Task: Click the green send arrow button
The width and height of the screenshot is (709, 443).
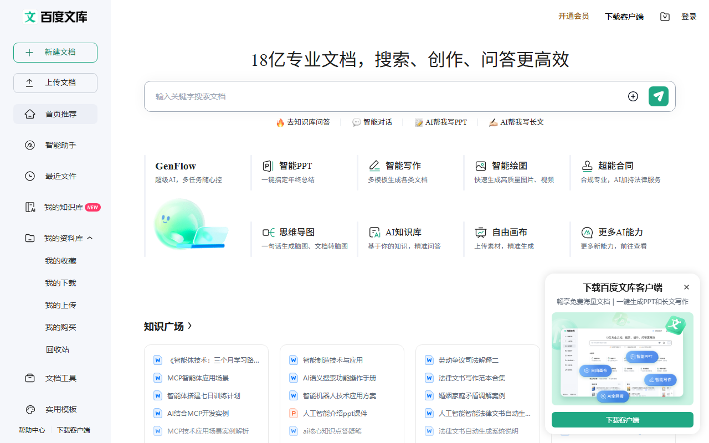Action: (659, 96)
